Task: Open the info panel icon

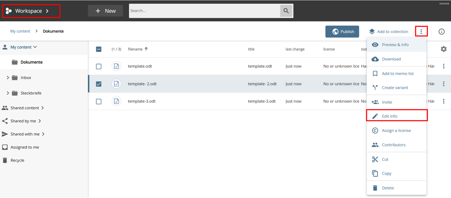Action: (441, 32)
